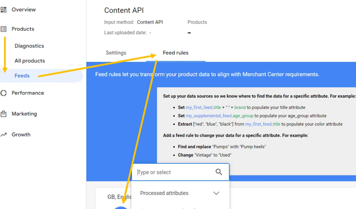Open the Products section
356x209 pixels.
(x=23, y=29)
